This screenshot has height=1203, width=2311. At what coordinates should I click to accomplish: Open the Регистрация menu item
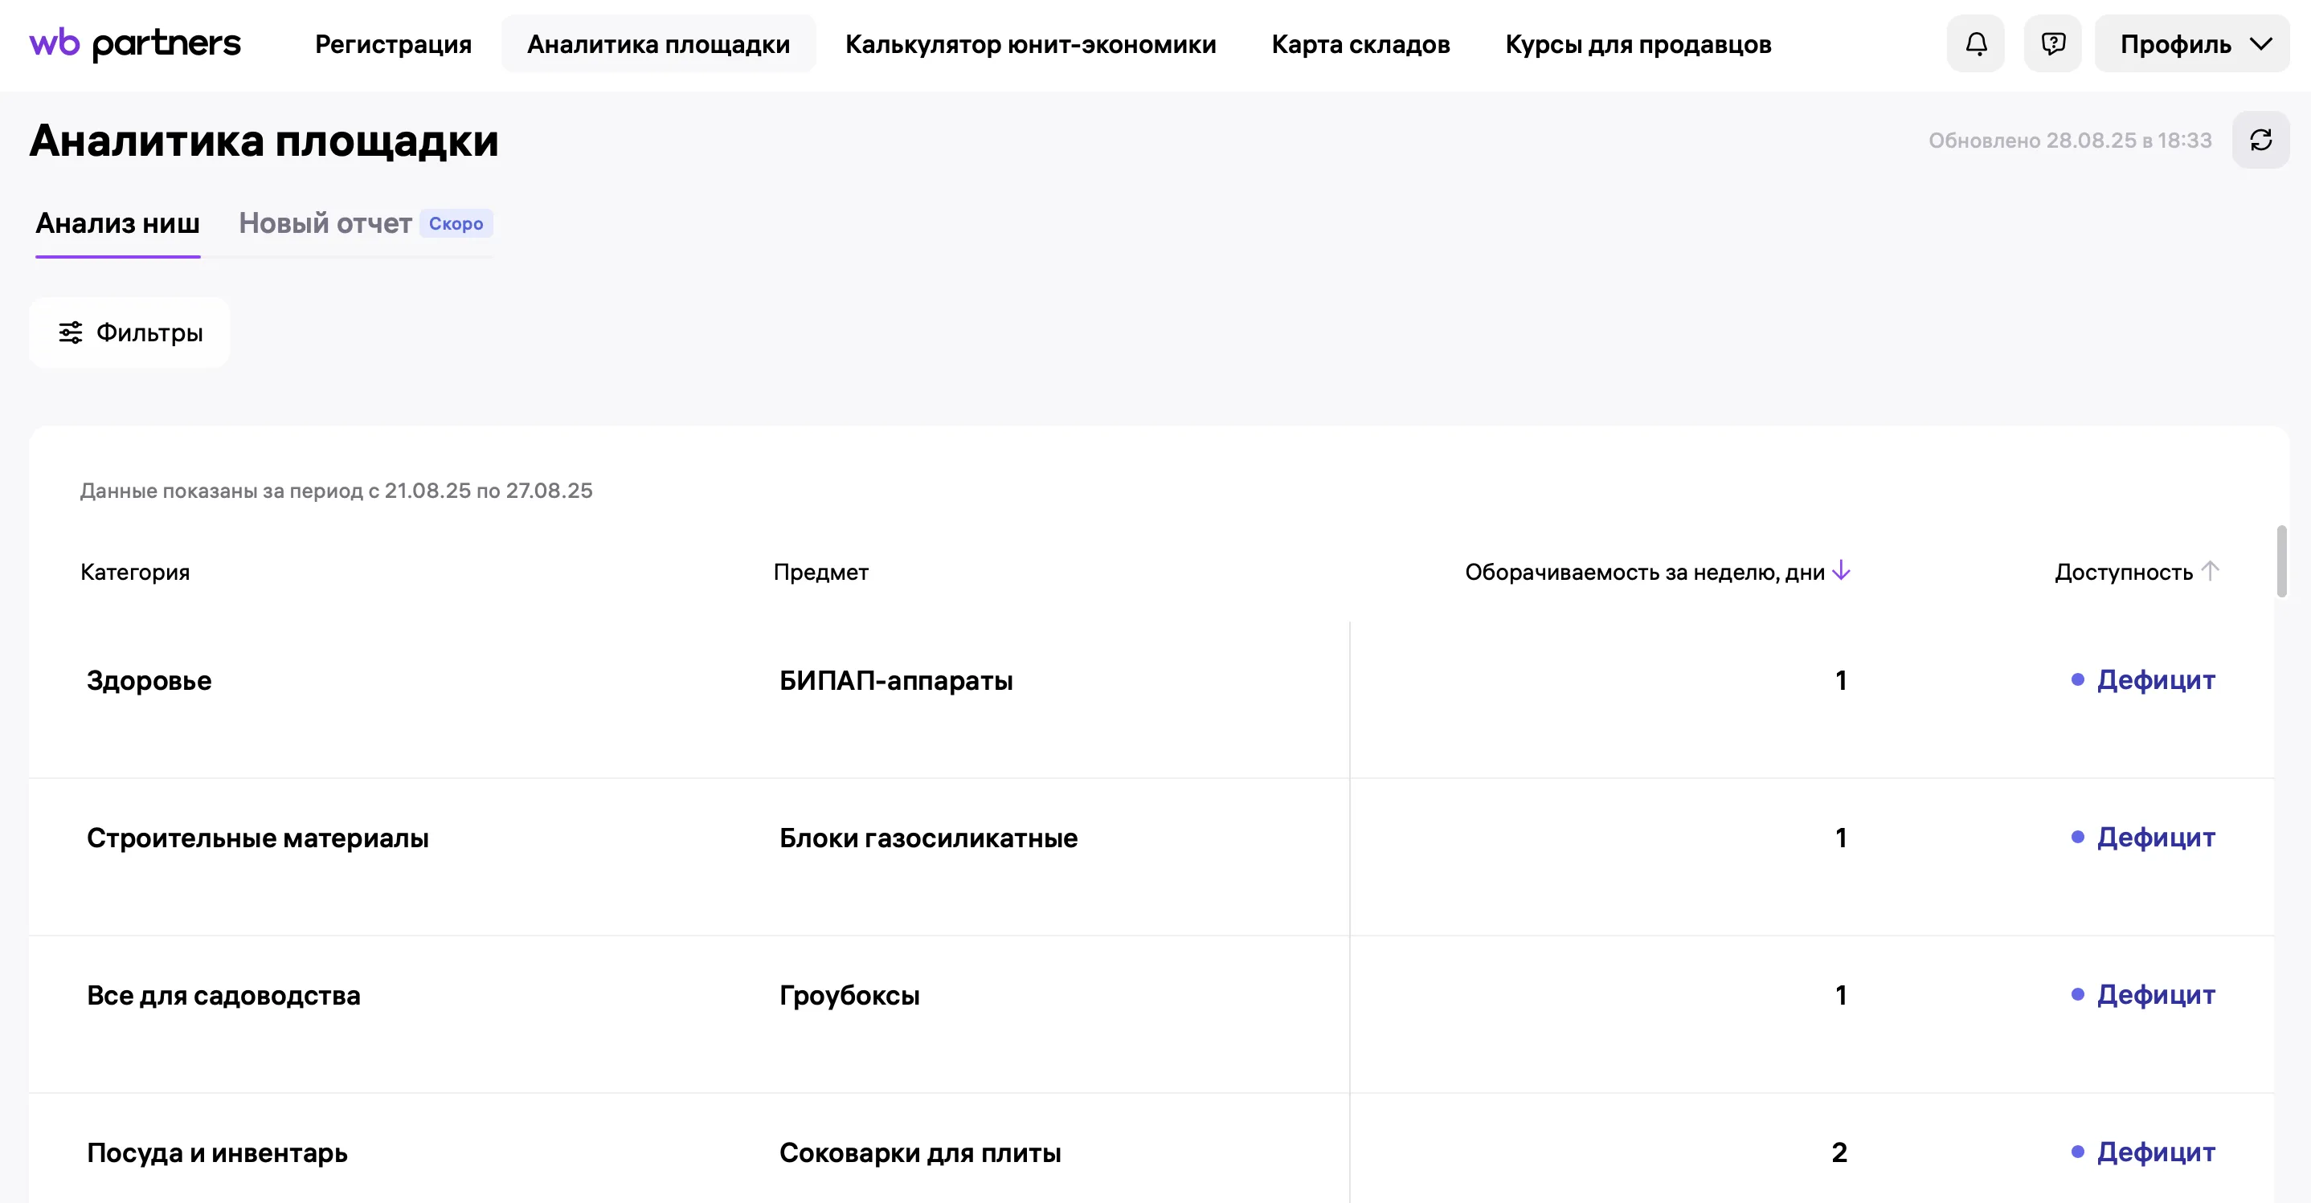(x=393, y=44)
